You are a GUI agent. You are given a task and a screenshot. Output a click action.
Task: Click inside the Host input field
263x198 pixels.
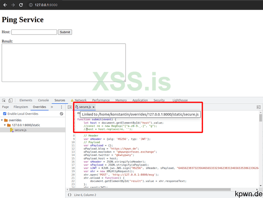[34, 32]
